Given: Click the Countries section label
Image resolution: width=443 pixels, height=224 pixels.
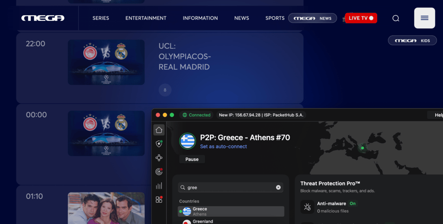Looking at the screenshot, I should (189, 201).
